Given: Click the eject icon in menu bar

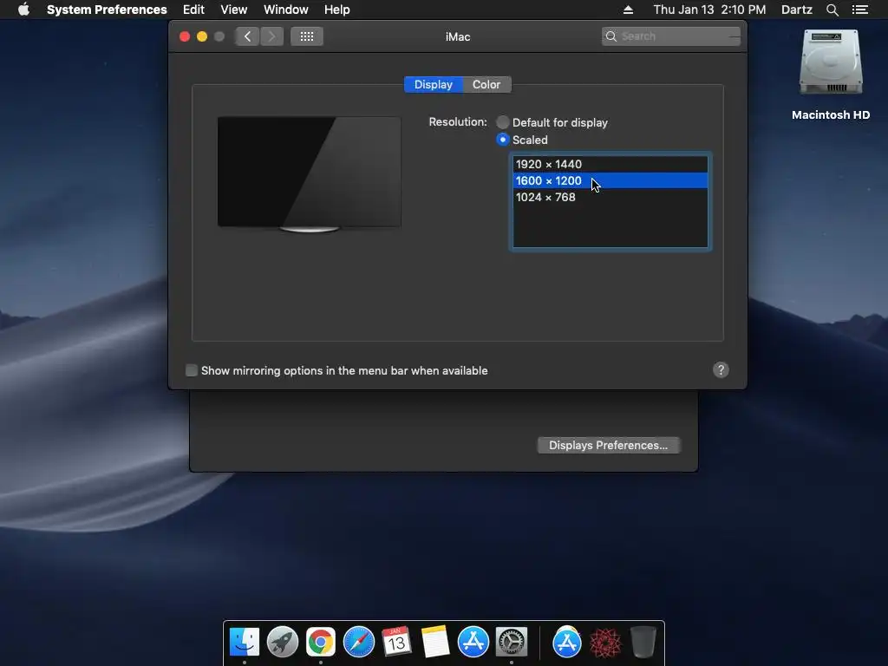Looking at the screenshot, I should (x=628, y=10).
